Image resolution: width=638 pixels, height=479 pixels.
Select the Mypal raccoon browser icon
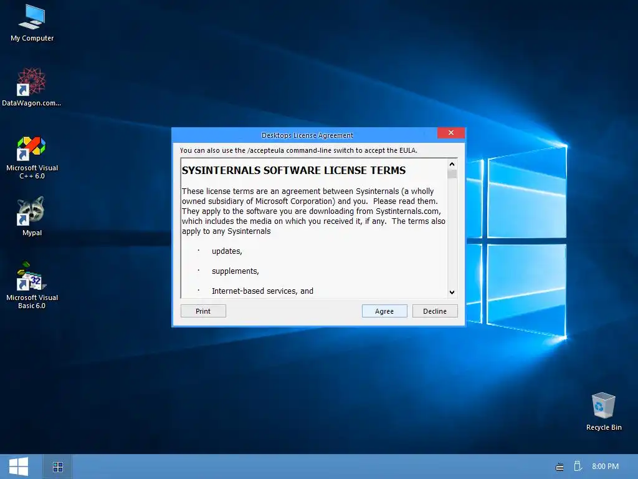point(32,216)
